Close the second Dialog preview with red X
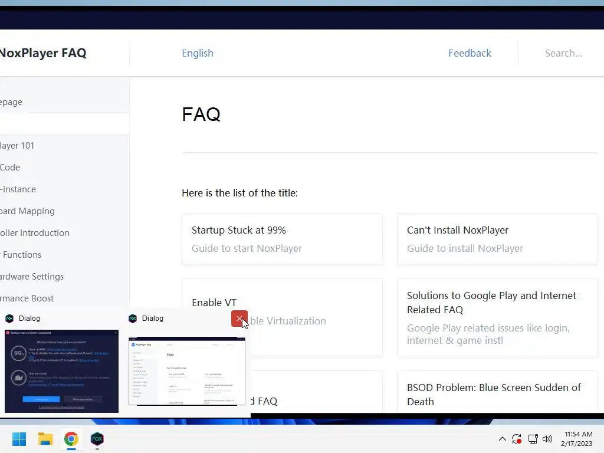Viewport: 604px width, 453px height. (239, 319)
